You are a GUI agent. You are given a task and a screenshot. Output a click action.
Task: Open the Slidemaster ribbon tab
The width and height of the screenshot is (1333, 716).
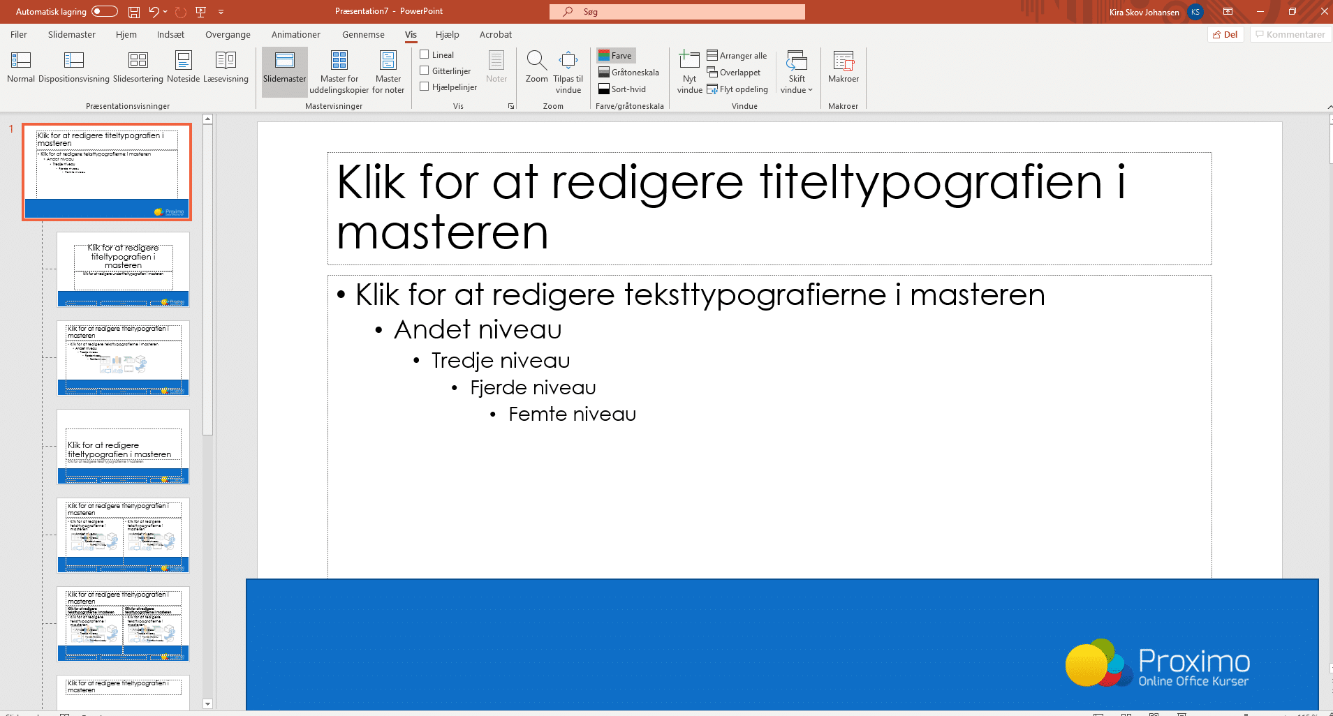coord(71,34)
